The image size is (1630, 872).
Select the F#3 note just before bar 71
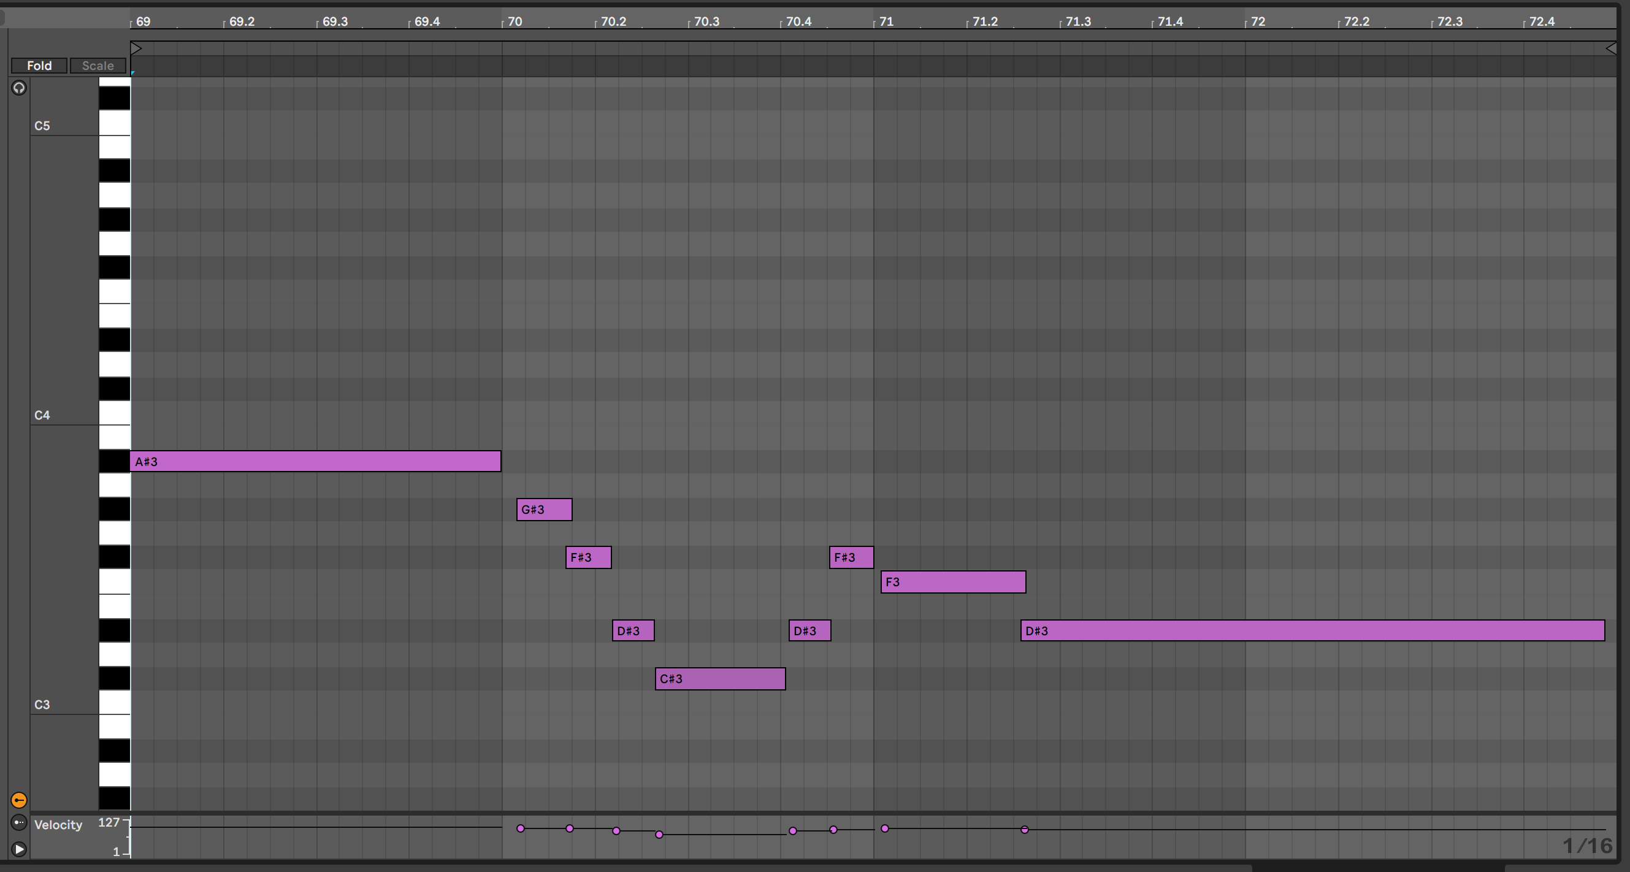click(852, 557)
